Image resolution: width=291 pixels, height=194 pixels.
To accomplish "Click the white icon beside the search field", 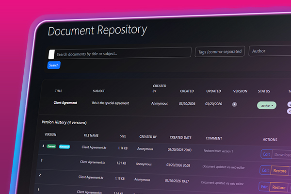I will (51, 54).
